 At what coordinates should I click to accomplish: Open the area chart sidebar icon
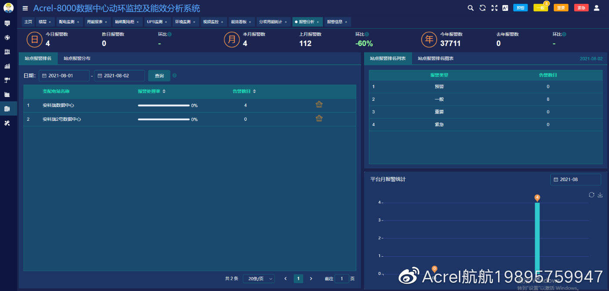[7, 94]
